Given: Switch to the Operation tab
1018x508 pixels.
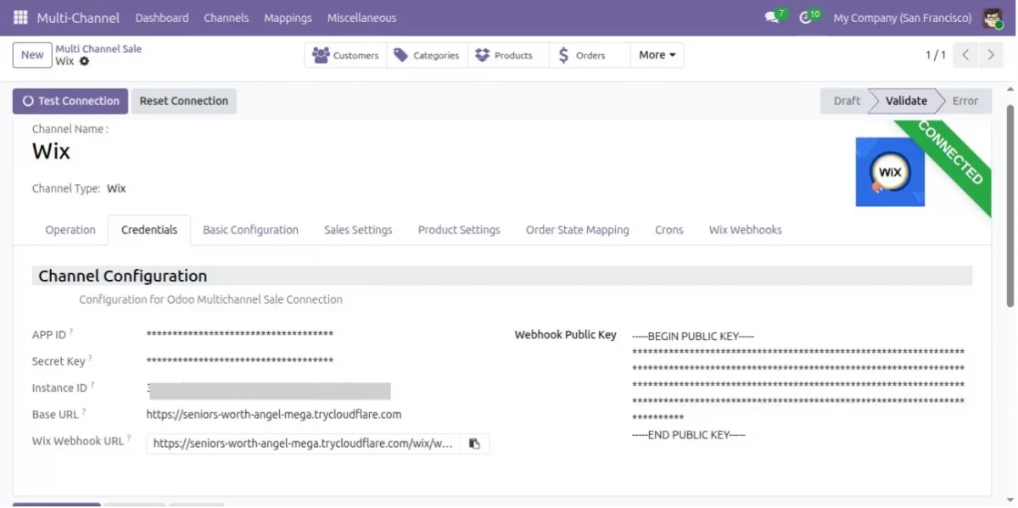Looking at the screenshot, I should [x=70, y=230].
